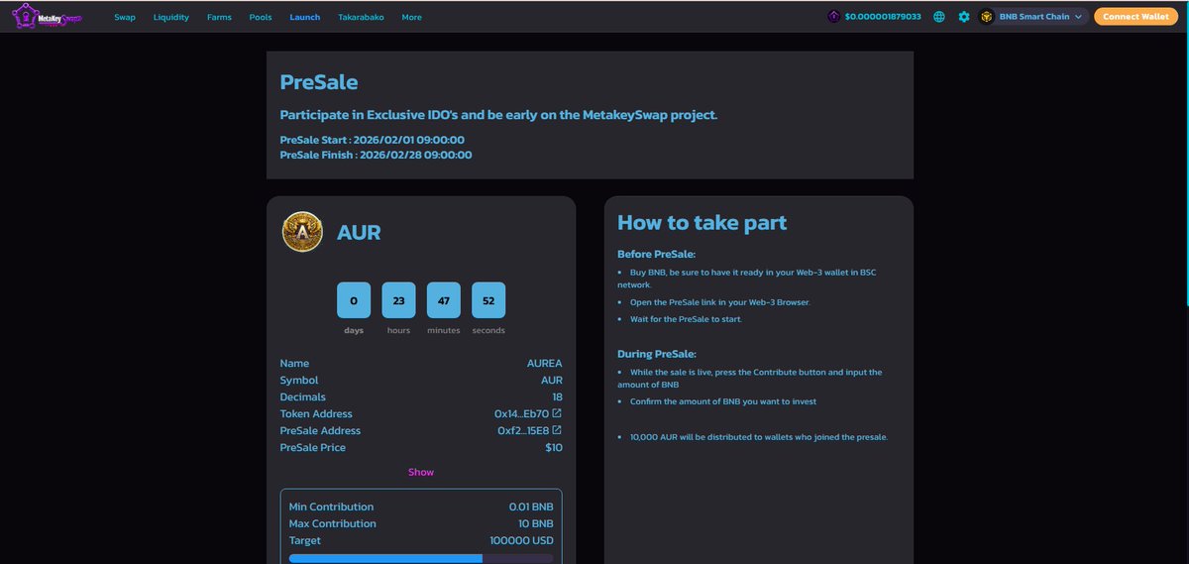Click the BNB Smart Chain network icon

click(987, 17)
